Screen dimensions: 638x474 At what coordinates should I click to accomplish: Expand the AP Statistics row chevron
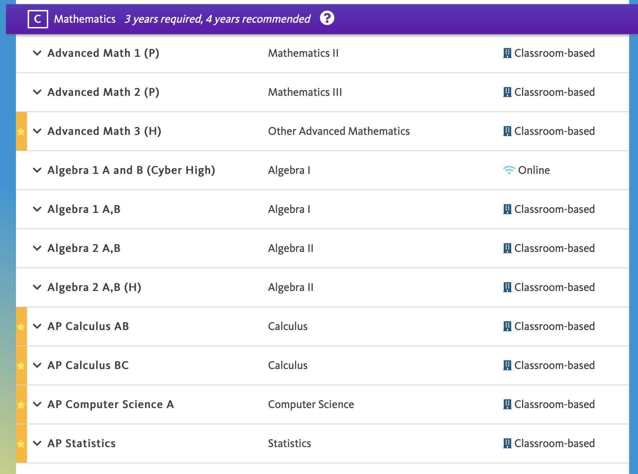(x=37, y=443)
